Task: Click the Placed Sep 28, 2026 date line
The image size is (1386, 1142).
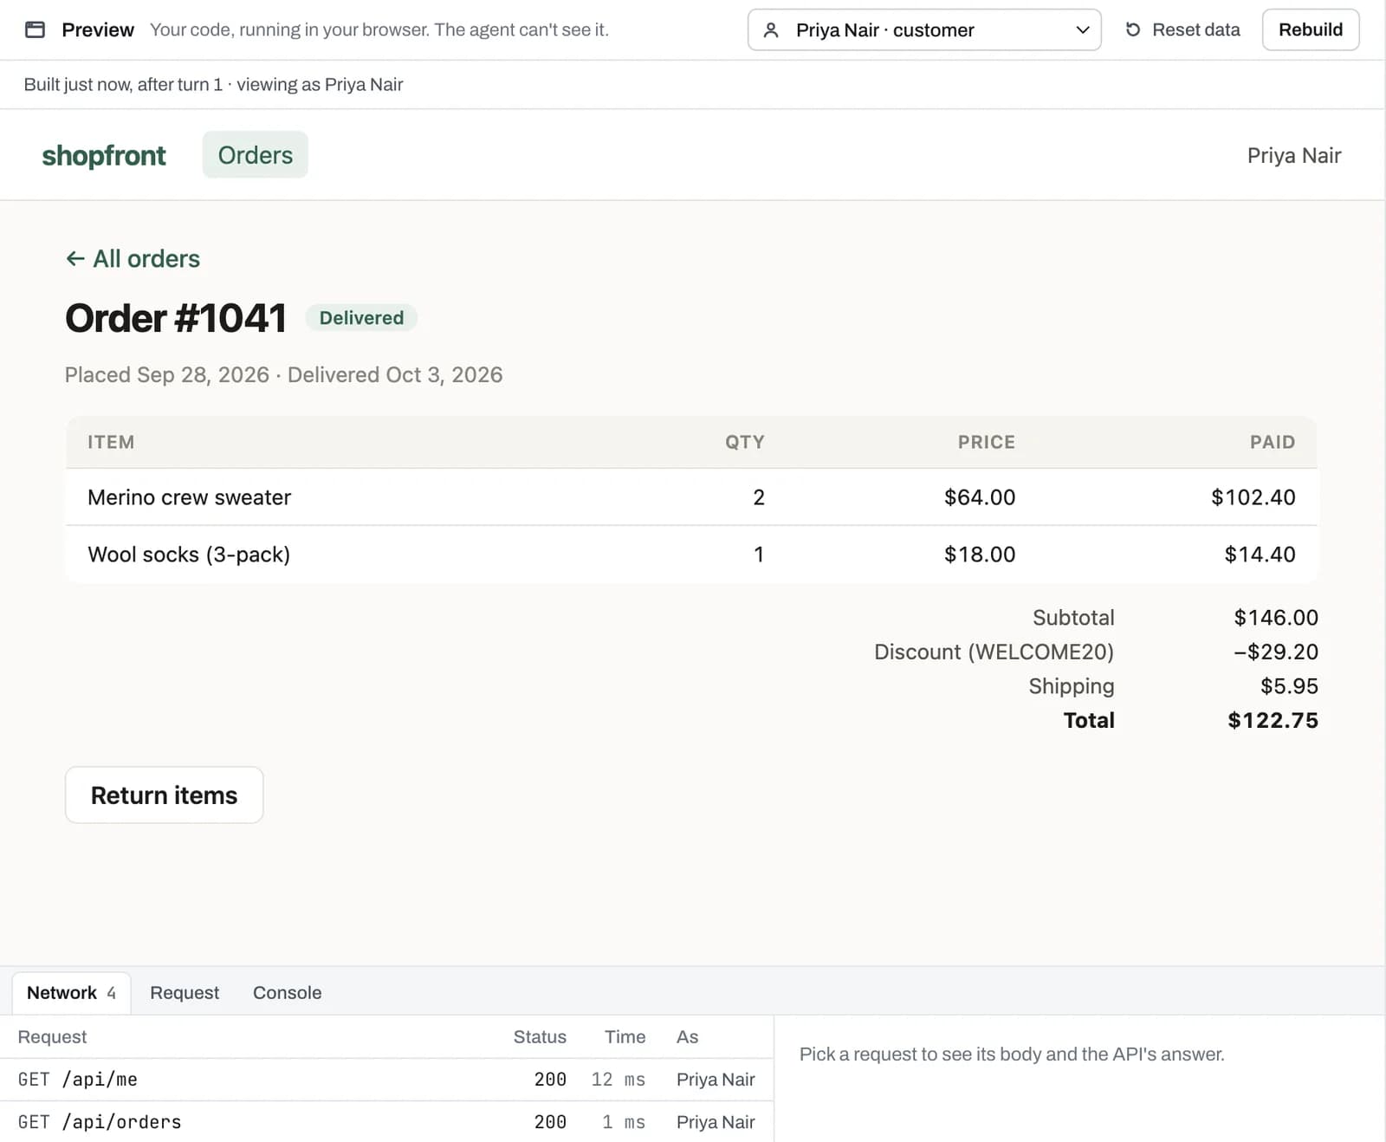Action: (283, 374)
